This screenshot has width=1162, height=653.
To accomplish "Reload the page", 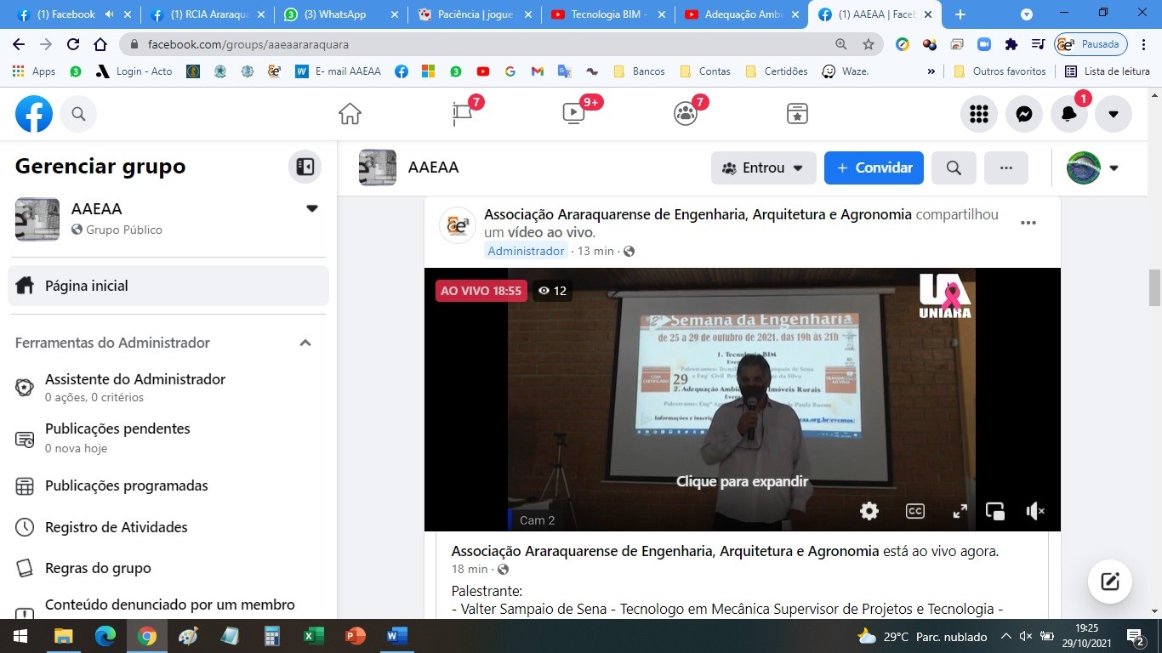I will coord(73,44).
